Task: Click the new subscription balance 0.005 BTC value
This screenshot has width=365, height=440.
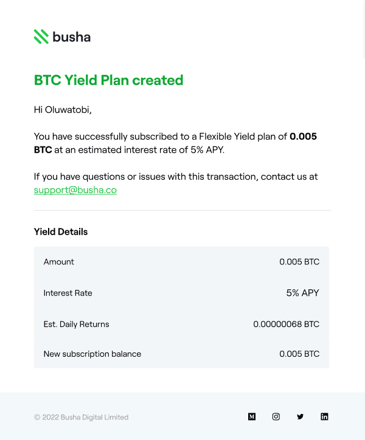Action: point(299,354)
